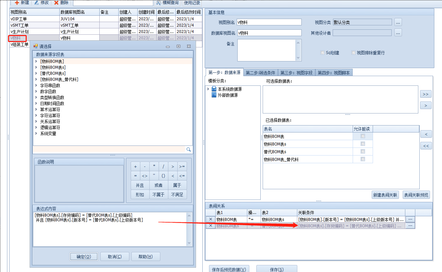Check the 视图排除重复行 option
442x272 pixels.
354,53
